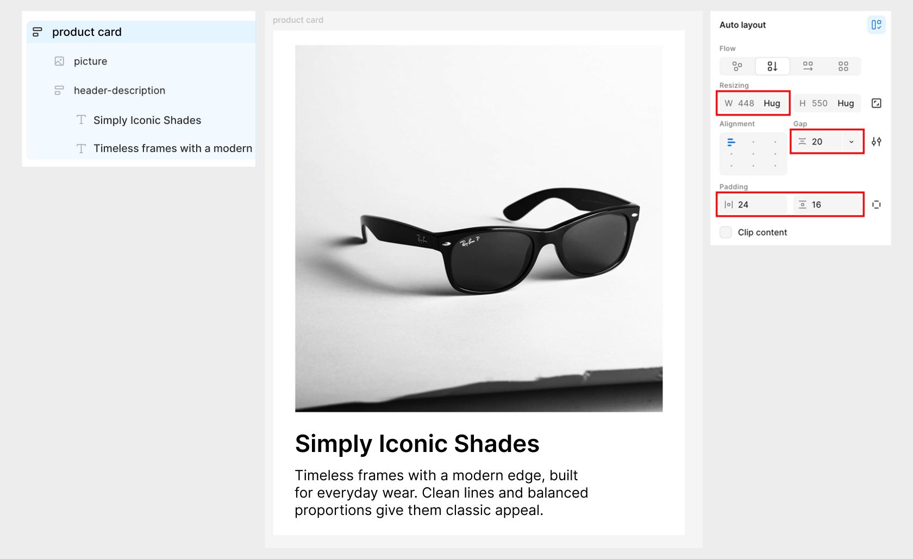Click the text icon beside Simply Iconic Shades layer

(81, 120)
